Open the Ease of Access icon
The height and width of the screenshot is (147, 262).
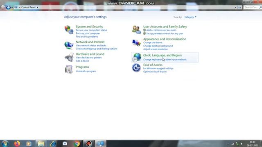136,68
